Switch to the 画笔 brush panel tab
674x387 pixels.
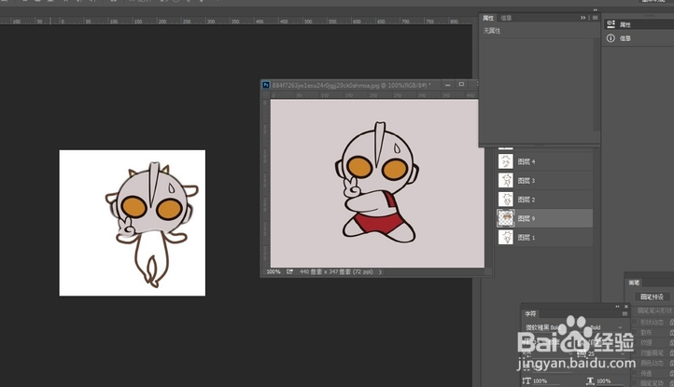tap(634, 283)
